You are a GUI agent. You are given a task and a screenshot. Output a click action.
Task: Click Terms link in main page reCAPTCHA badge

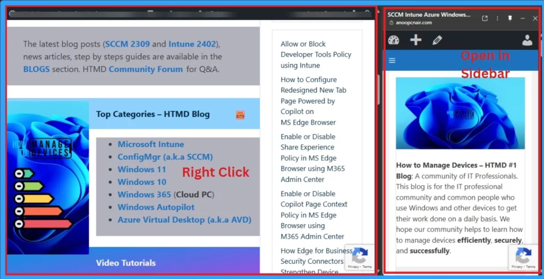(x=367, y=267)
